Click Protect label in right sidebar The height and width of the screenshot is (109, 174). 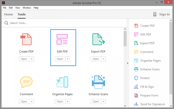click(145, 78)
